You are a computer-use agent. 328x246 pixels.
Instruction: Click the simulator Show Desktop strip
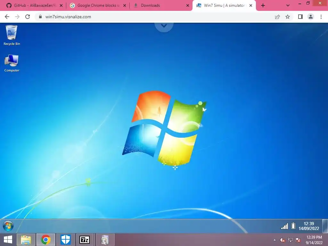pyautogui.click(x=325, y=226)
